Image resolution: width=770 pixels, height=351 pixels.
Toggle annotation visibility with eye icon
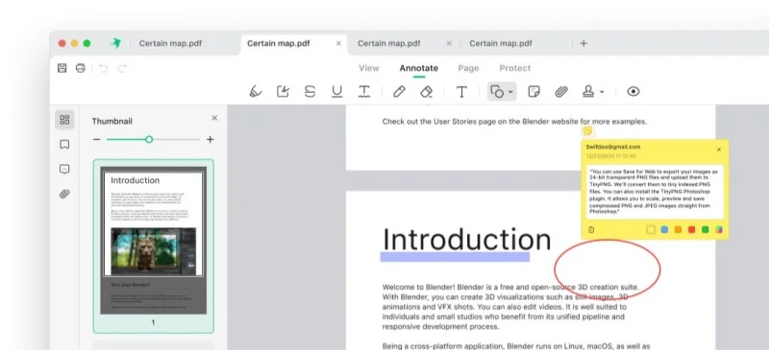click(633, 92)
